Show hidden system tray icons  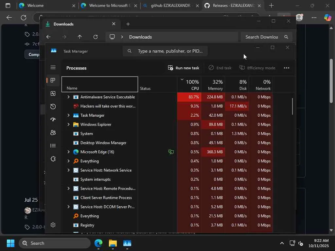(282, 243)
